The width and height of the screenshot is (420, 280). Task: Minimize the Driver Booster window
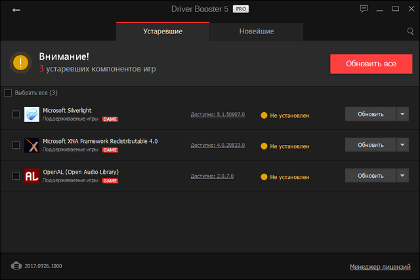click(379, 10)
